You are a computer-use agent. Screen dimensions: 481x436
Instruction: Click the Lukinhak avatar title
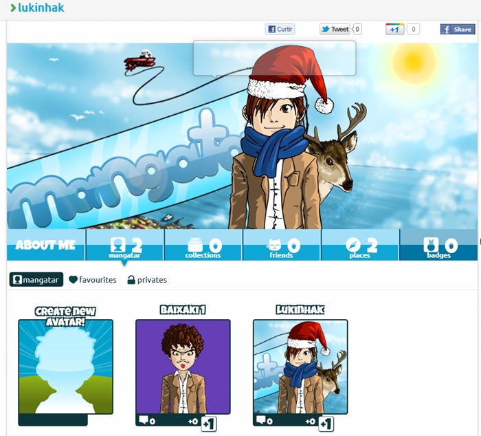(x=300, y=309)
